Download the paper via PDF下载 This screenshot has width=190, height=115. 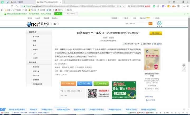[x=101, y=83]
